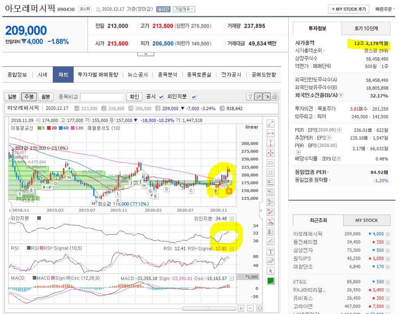Select the rectangle drawing tool

pos(270,163)
